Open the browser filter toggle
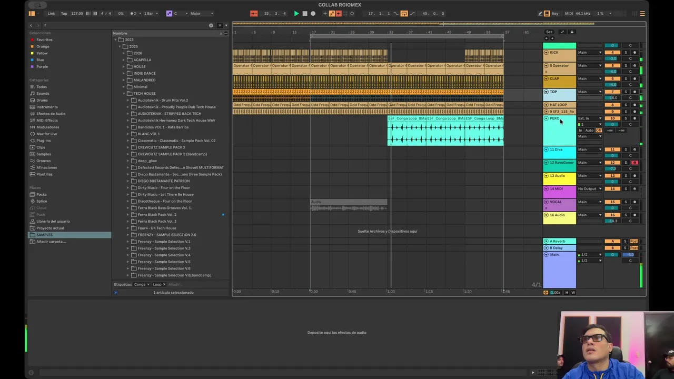 tap(220, 25)
